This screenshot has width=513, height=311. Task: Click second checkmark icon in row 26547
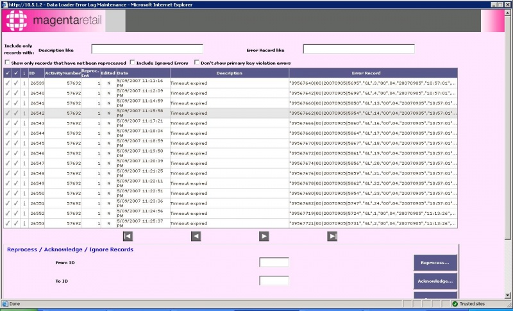15,163
